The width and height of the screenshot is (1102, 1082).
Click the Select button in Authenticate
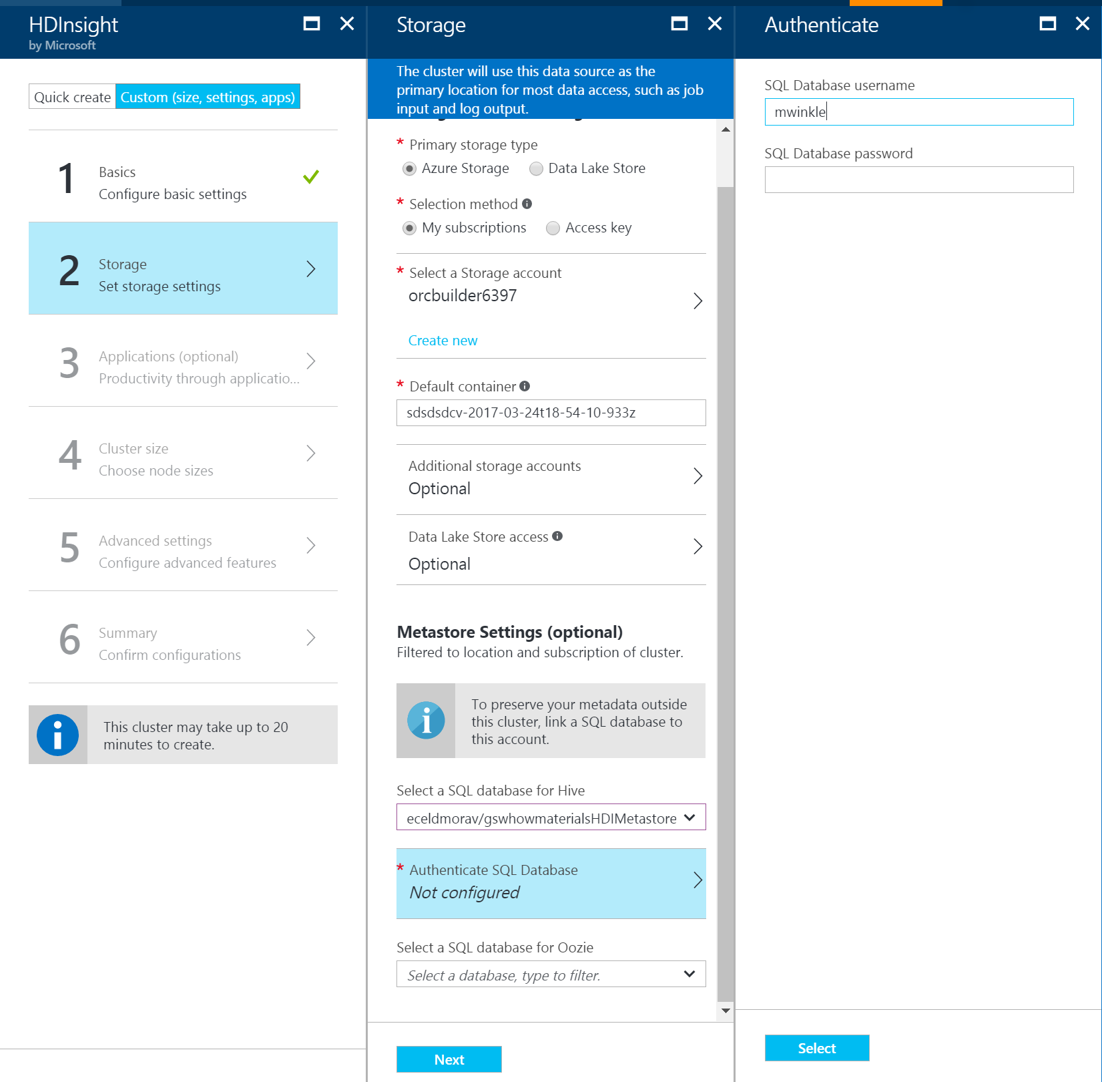coord(817,1048)
